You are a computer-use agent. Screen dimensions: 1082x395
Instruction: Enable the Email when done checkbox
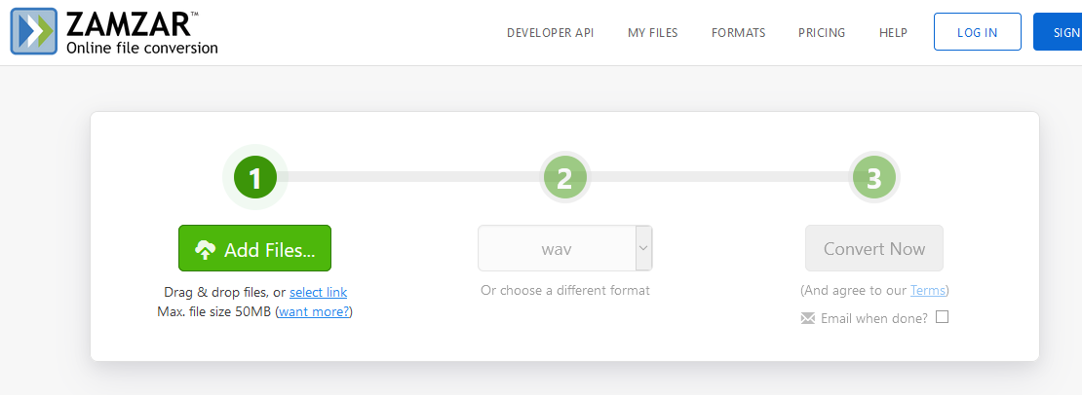click(942, 317)
